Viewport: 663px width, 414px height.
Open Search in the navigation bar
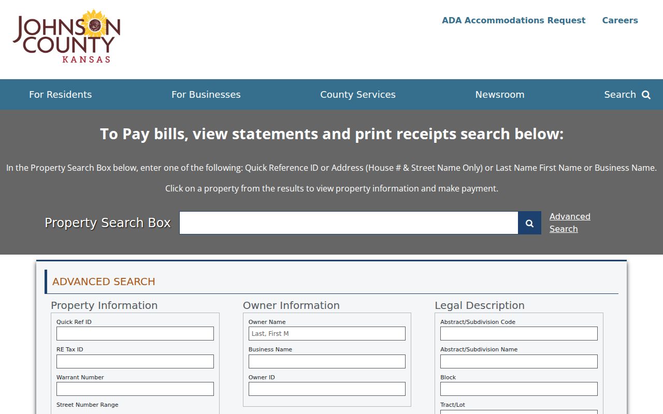[627, 95]
